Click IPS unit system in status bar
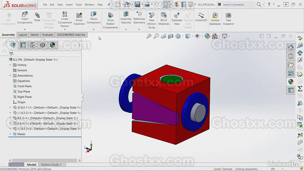 [273, 169]
